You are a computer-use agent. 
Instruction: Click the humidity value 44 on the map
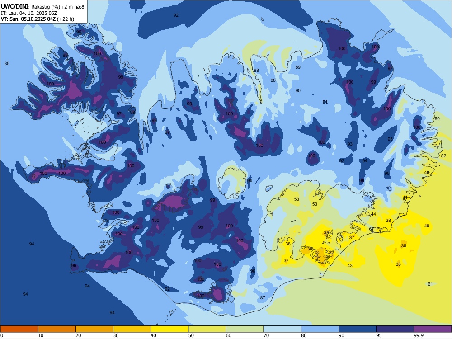[374, 214]
